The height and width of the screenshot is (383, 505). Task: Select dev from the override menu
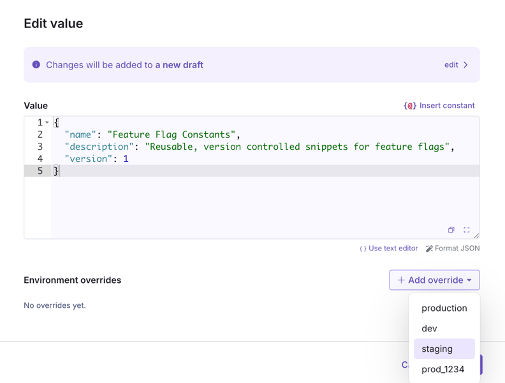(444, 328)
